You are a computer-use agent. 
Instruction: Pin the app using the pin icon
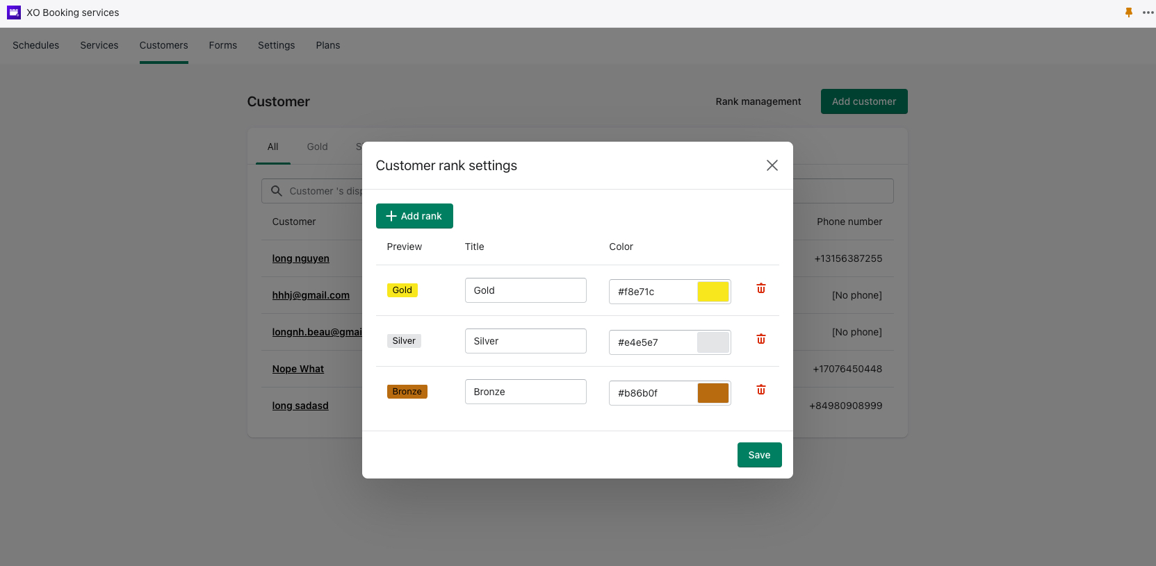1129,13
